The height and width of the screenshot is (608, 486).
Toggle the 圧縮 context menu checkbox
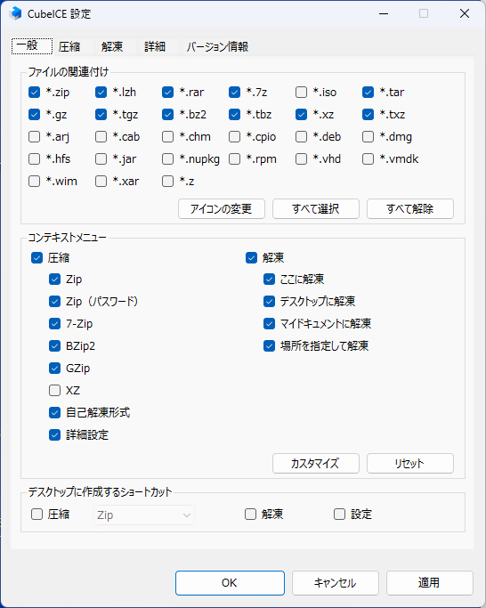click(x=36, y=258)
